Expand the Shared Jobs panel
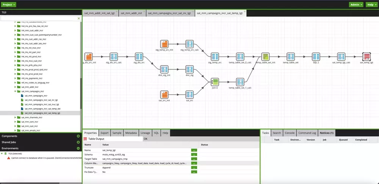 click(x=78, y=142)
